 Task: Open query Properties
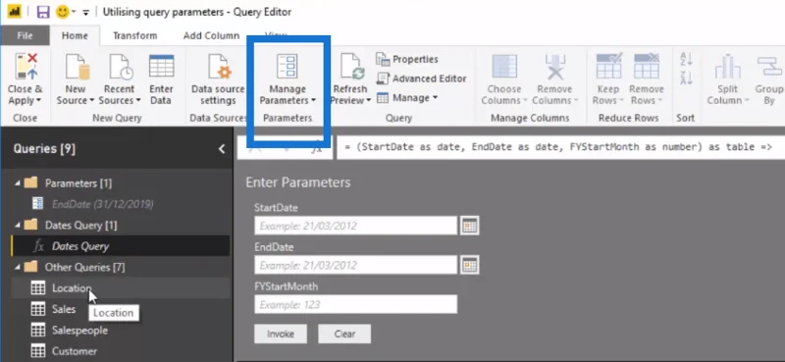pyautogui.click(x=407, y=59)
